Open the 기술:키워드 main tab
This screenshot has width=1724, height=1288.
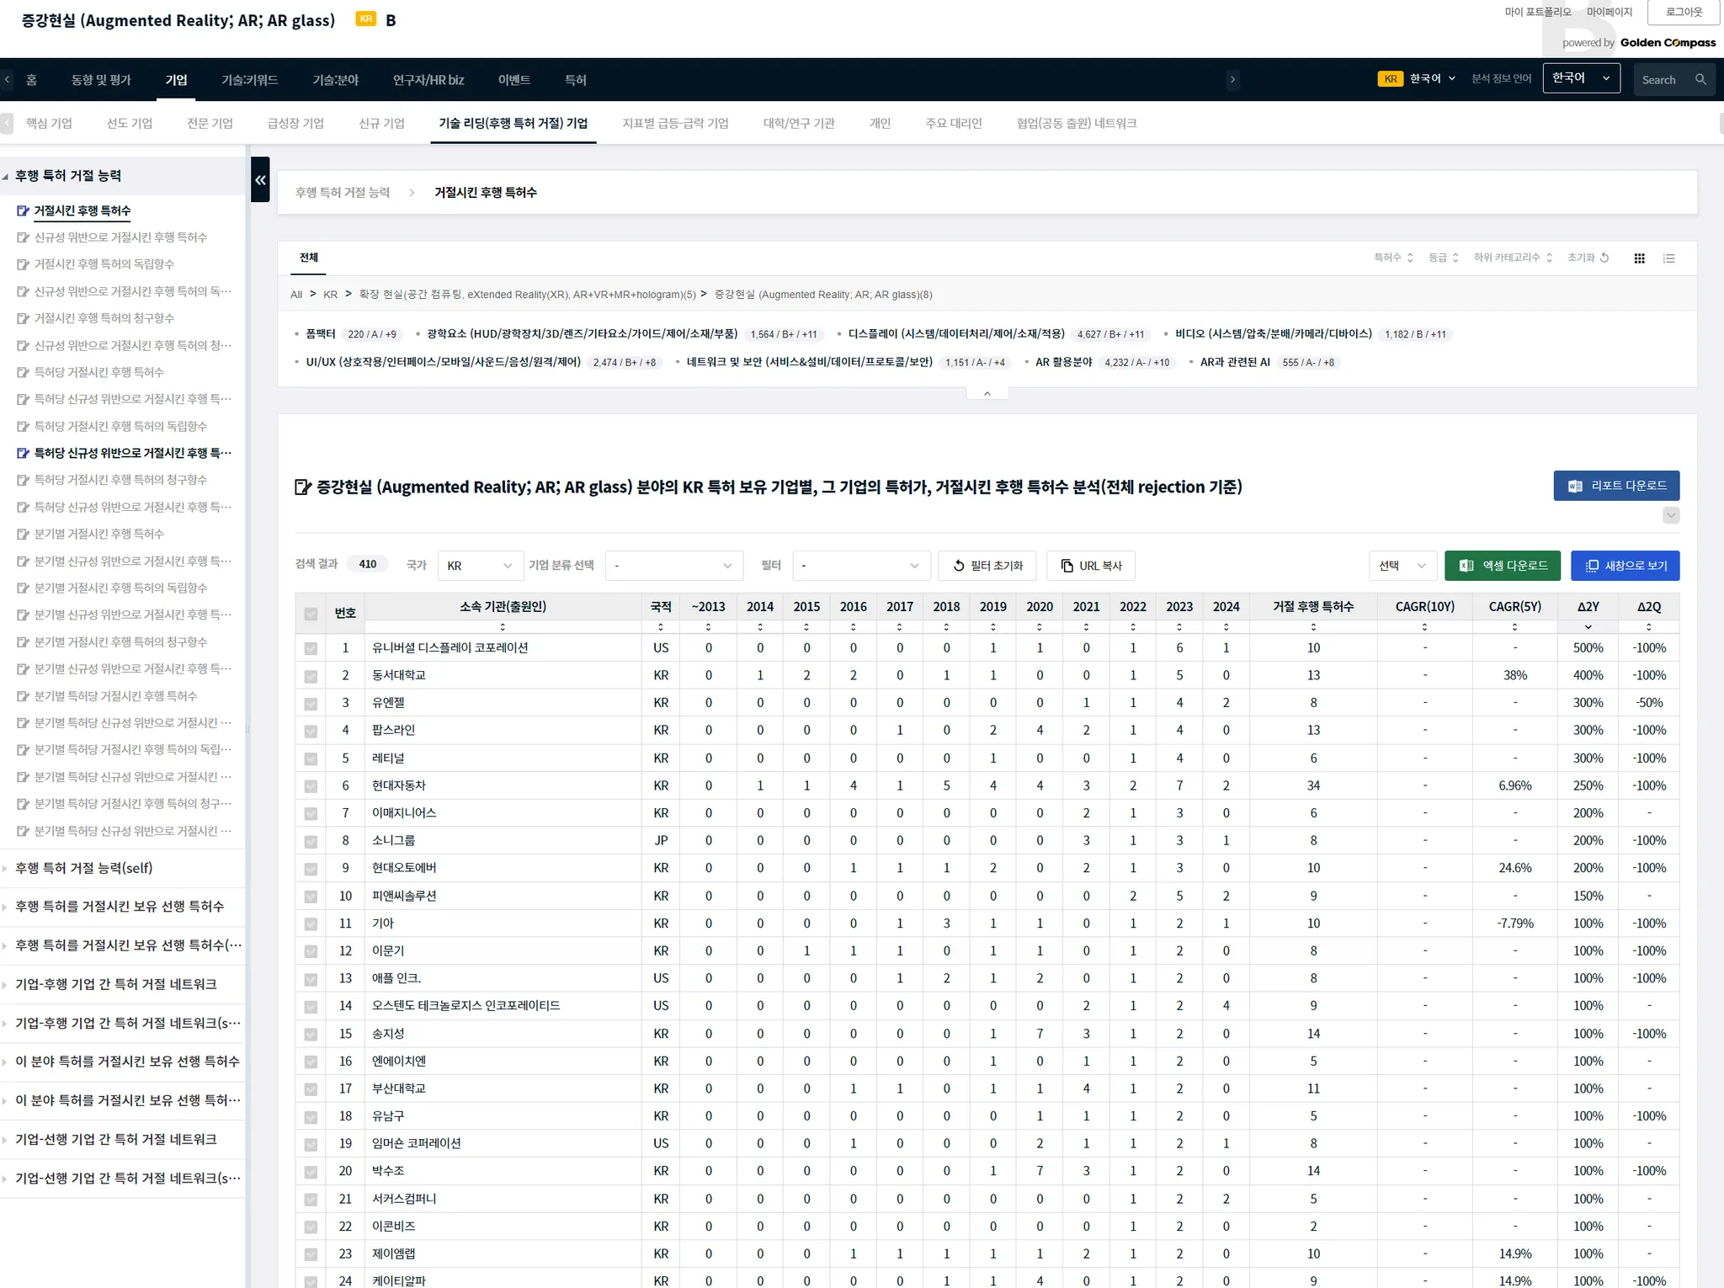pos(249,80)
